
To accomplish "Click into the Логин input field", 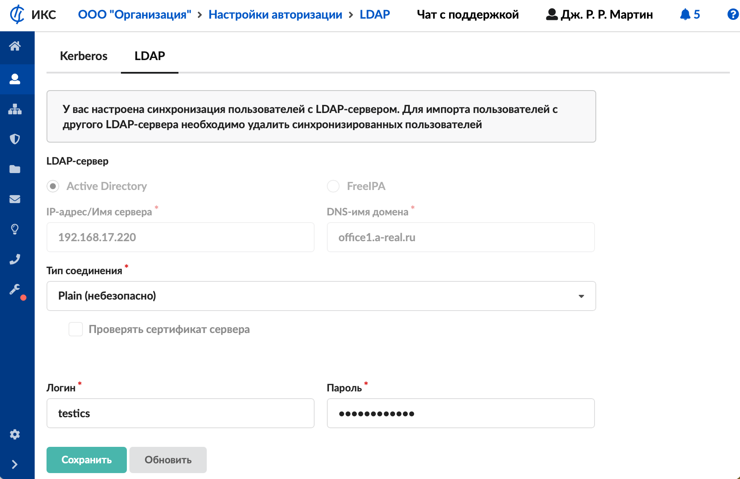I will point(181,413).
